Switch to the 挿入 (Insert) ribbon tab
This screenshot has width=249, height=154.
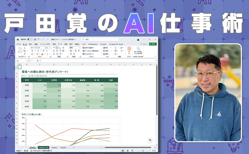pos(31,44)
